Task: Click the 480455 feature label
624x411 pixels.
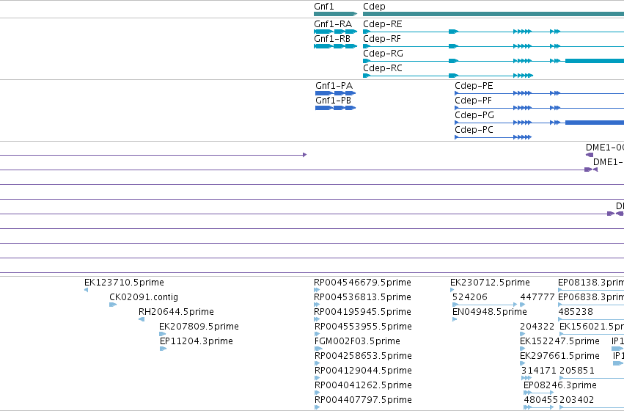Action: 541,400
